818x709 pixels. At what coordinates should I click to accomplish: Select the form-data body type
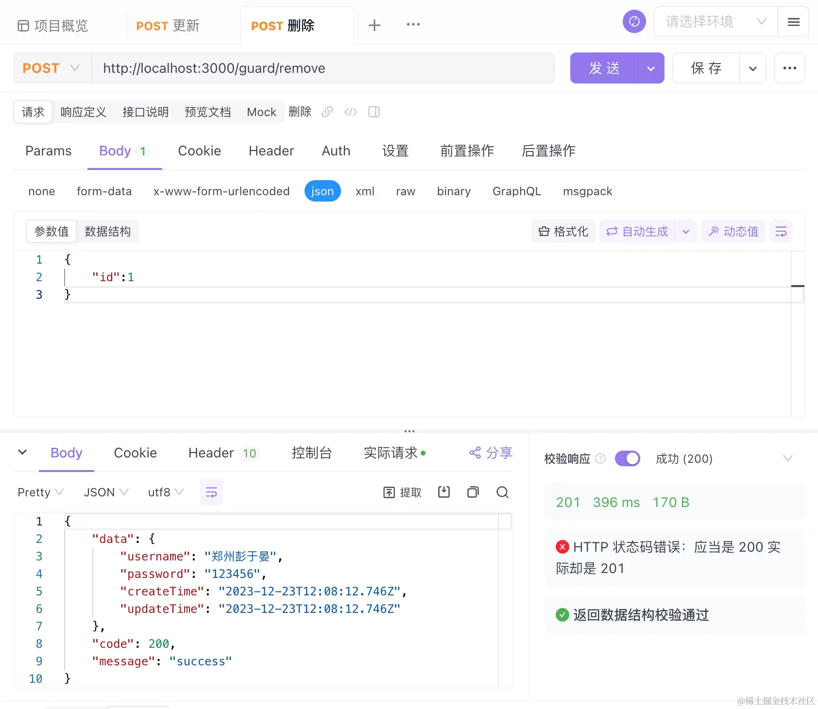pyautogui.click(x=104, y=191)
